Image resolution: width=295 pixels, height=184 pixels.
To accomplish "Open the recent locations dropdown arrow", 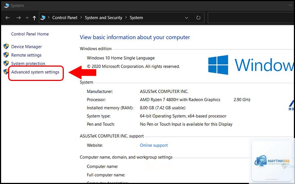I will coord(27,18).
